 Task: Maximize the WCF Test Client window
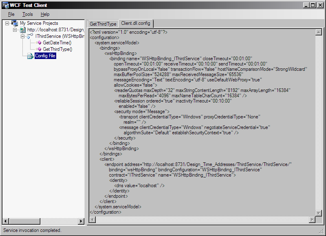[313, 5]
